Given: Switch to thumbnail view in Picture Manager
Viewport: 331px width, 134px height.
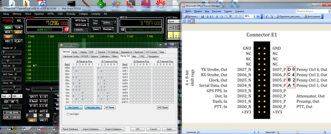Looking at the screenshot, I should [184, 21].
